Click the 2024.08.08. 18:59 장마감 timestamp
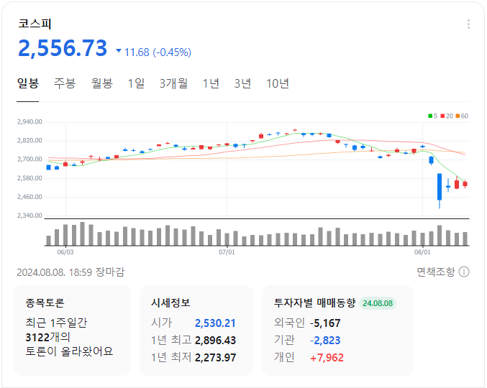Image resolution: width=487 pixels, height=388 pixels. pyautogui.click(x=70, y=272)
